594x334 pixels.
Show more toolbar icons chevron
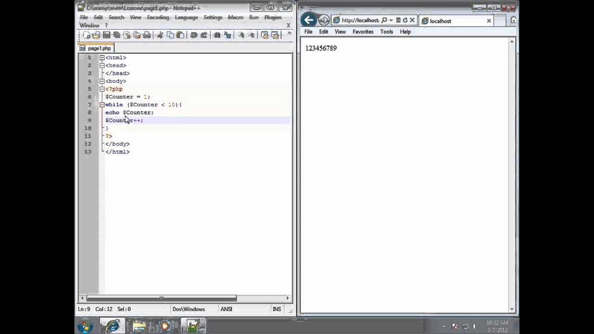(290, 33)
